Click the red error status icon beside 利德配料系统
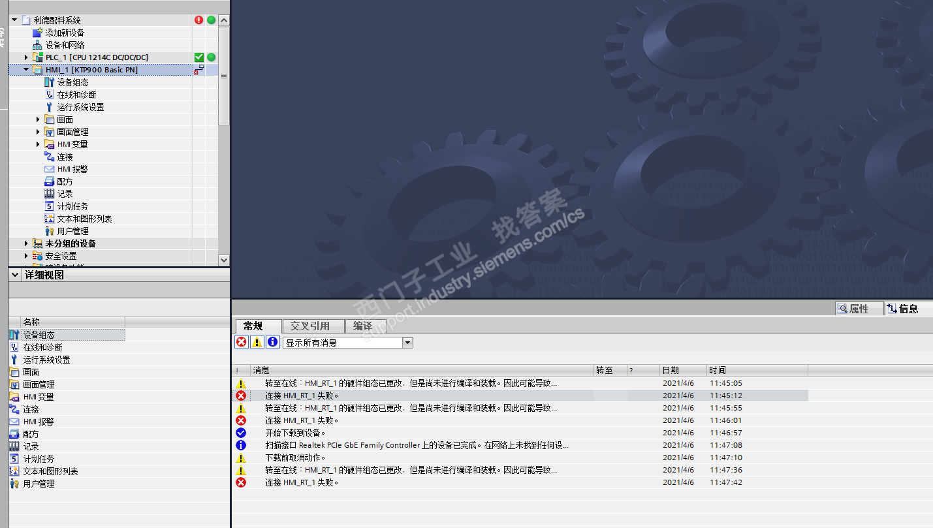The width and height of the screenshot is (933, 528). click(x=199, y=20)
